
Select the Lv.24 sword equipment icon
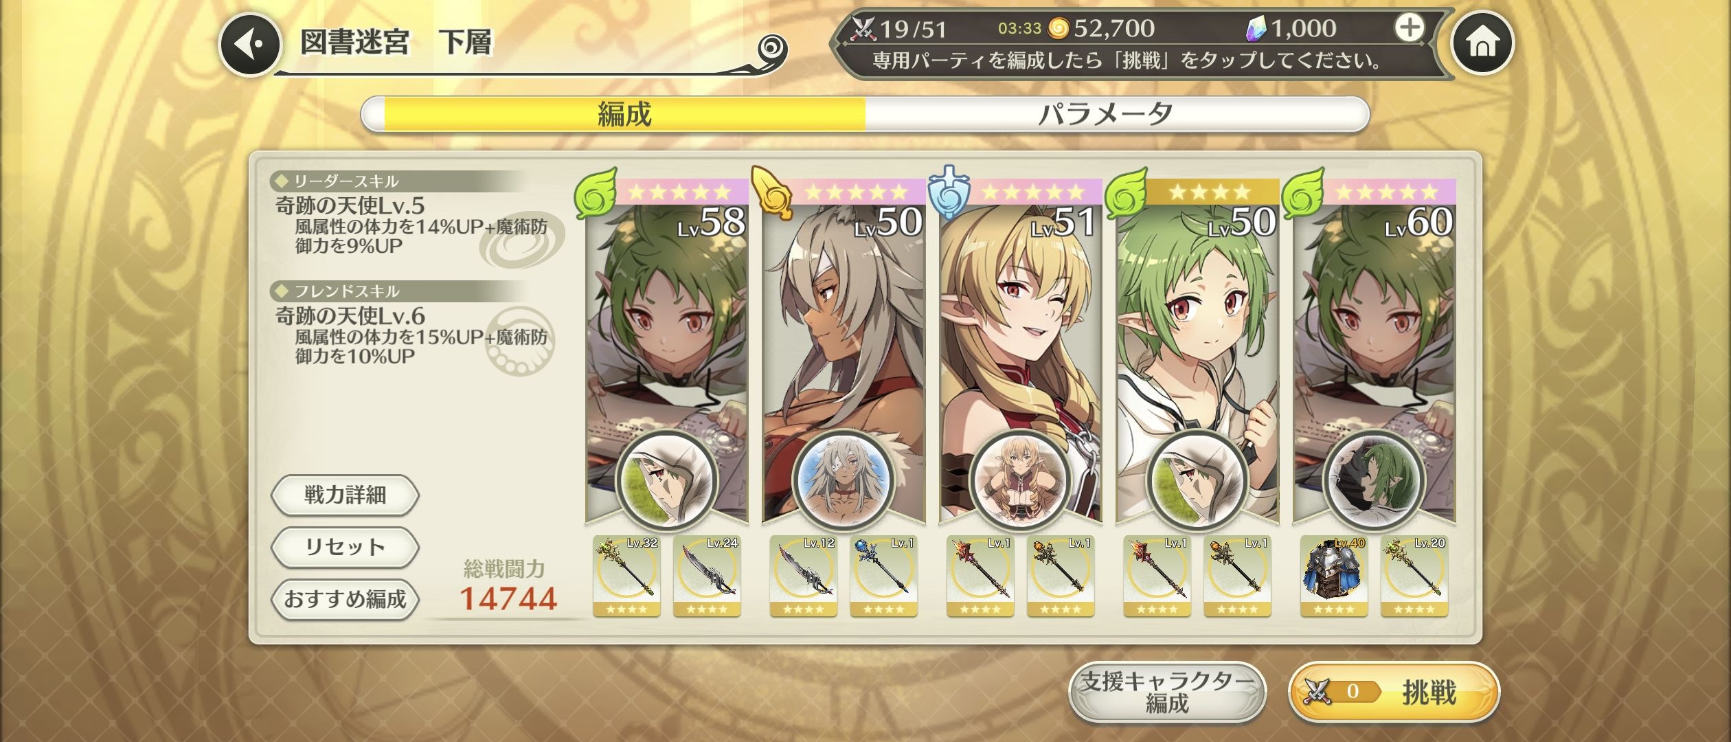[x=706, y=576]
